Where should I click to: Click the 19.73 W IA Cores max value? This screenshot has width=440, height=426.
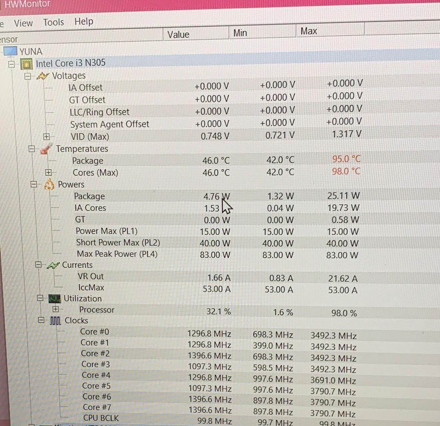click(344, 208)
